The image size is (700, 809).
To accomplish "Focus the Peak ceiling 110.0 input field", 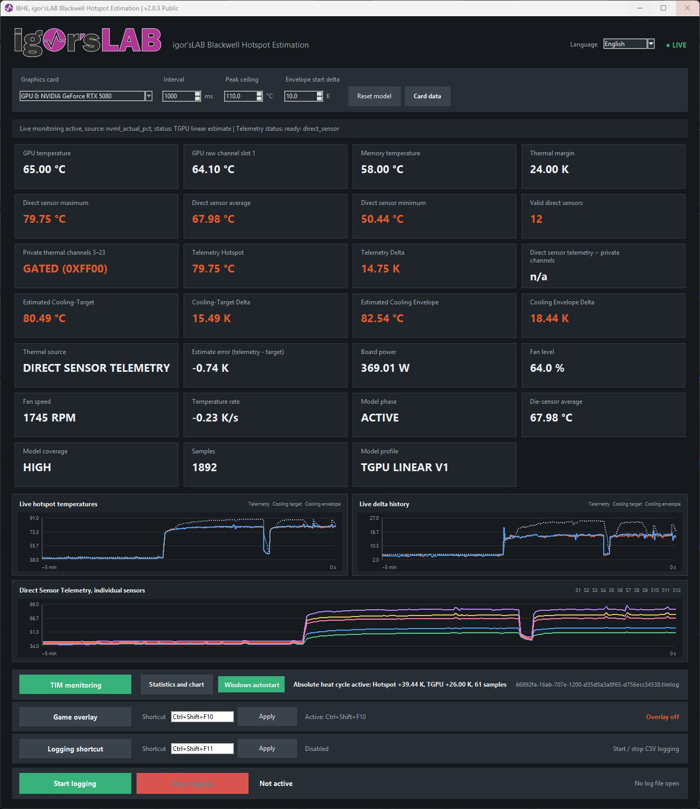I will pos(240,96).
